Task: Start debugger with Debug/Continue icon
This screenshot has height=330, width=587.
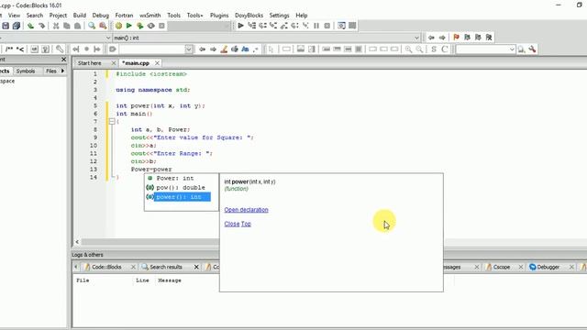Action: coord(240,26)
